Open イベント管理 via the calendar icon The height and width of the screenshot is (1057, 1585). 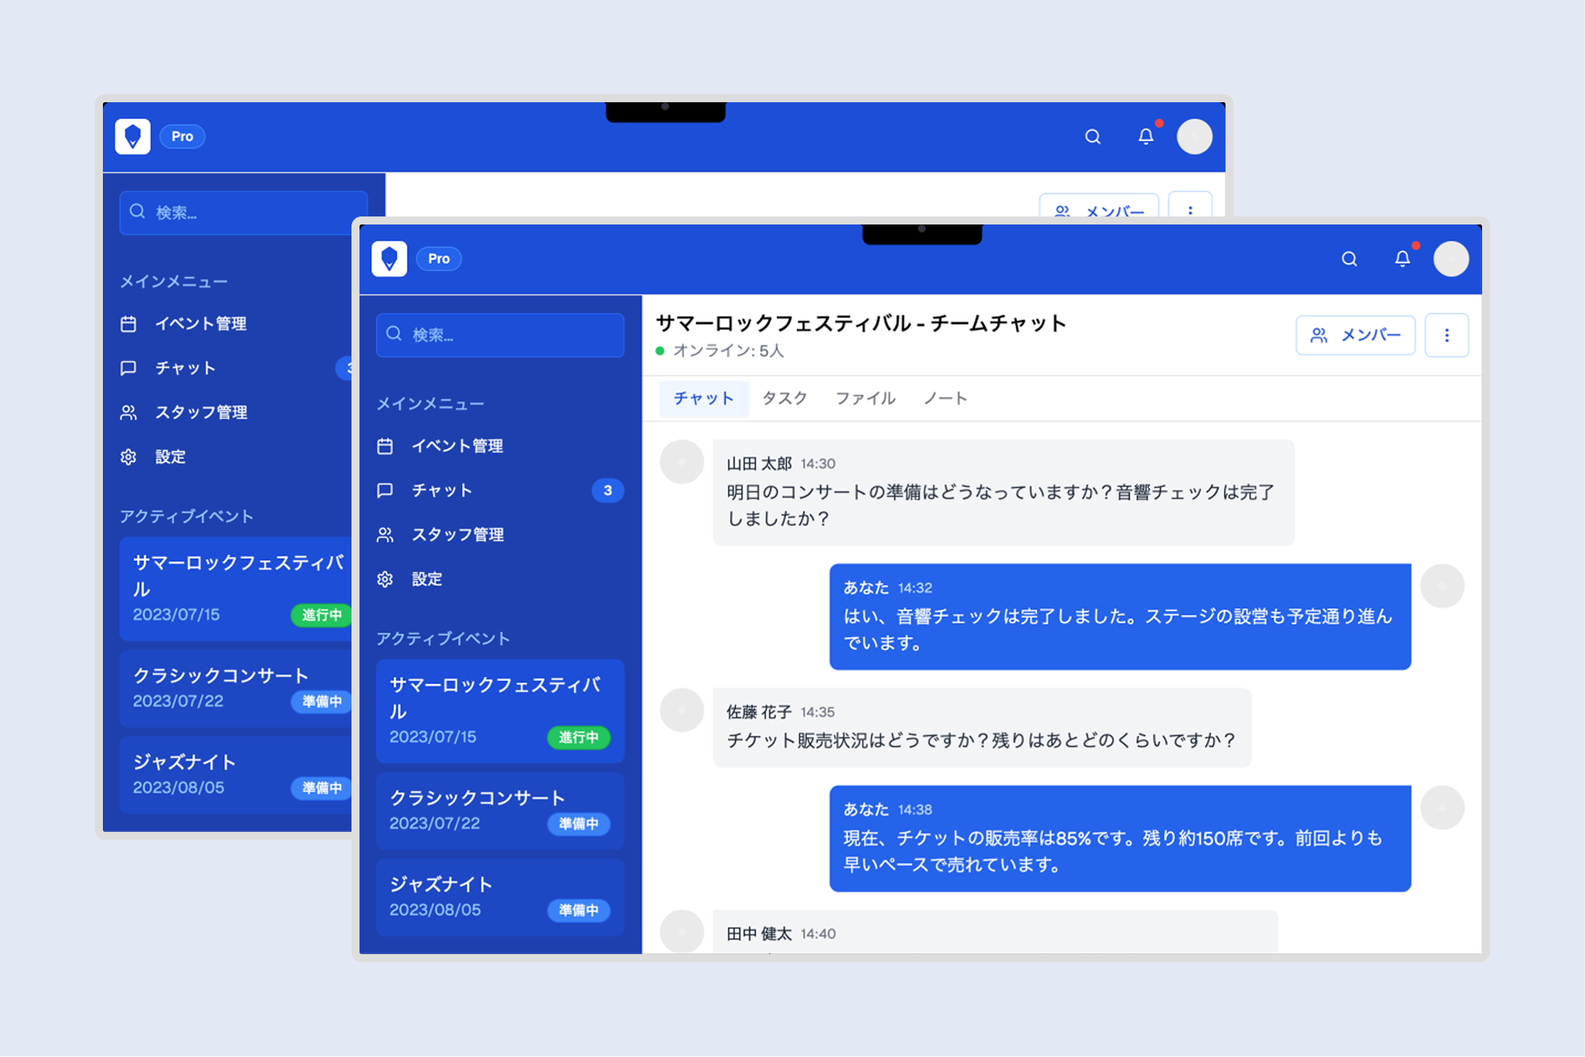[x=386, y=446]
